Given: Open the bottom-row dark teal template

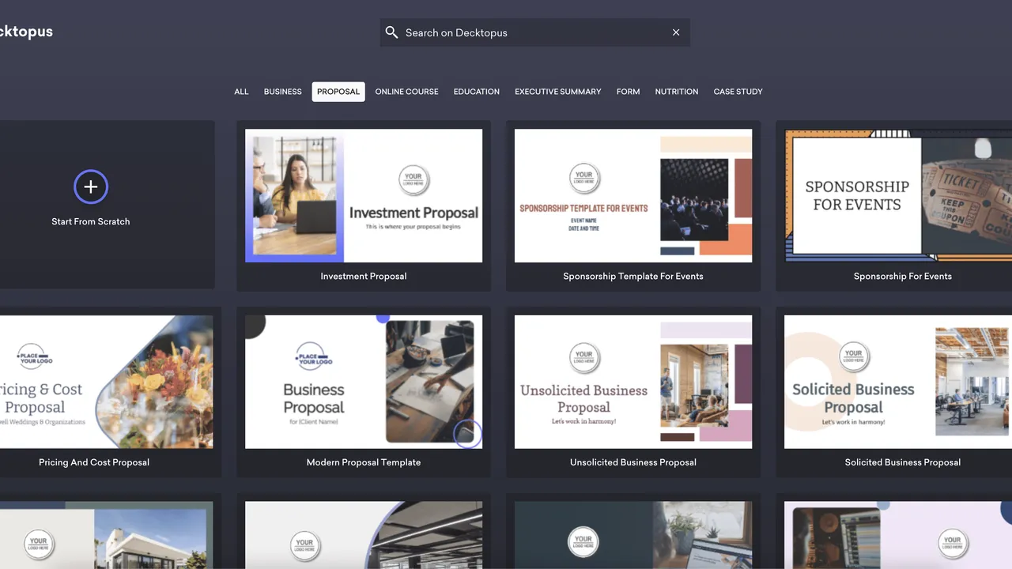Looking at the screenshot, I should [633, 535].
